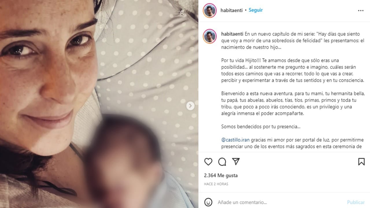
Task: Open the HACE 2 HORAS timestamp
Action: point(216,184)
